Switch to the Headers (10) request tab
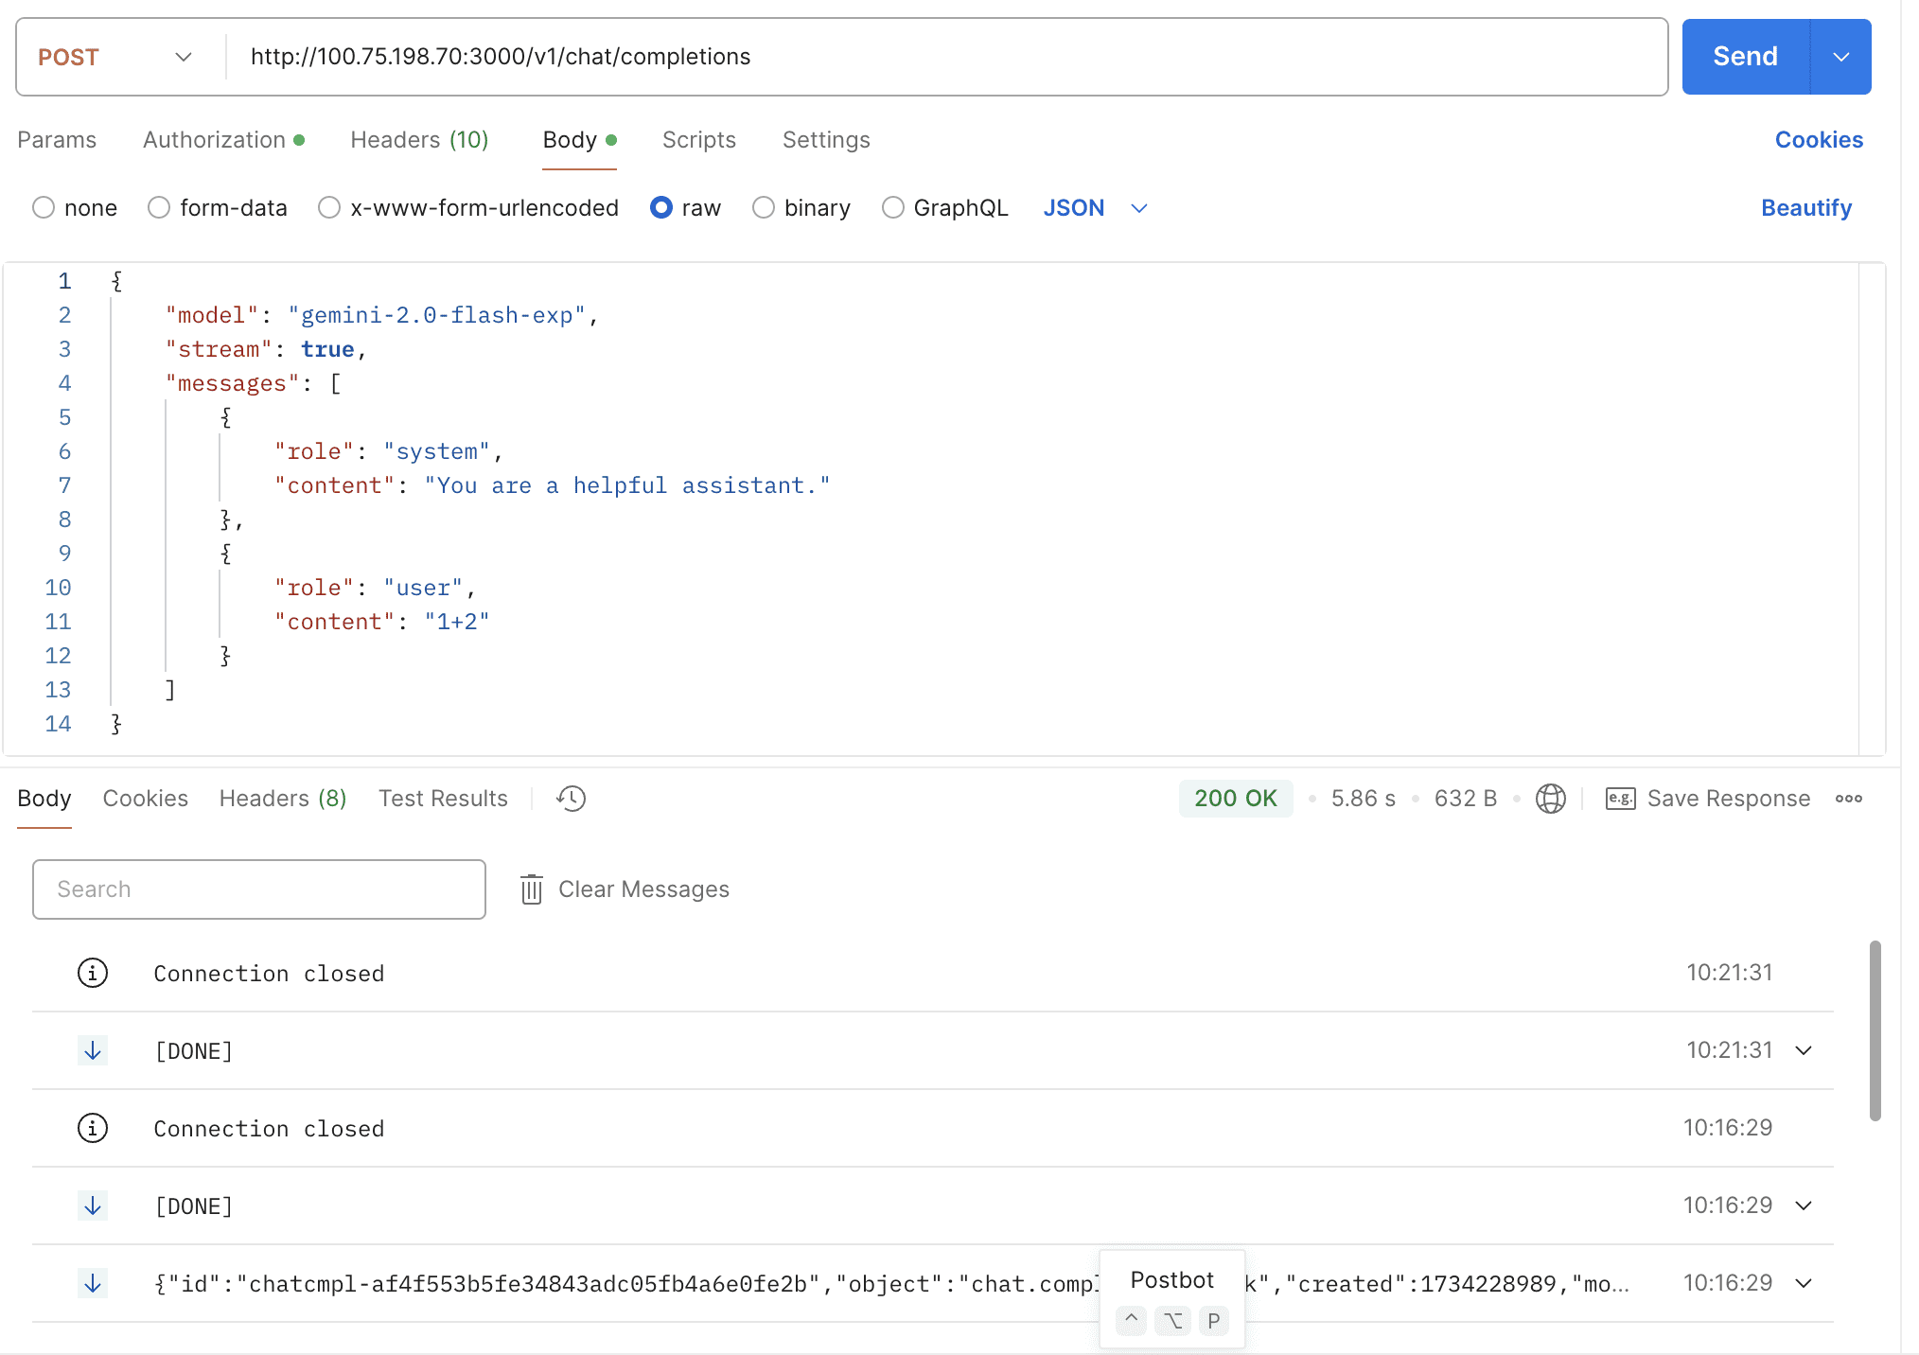The image size is (1919, 1355). pos(419,140)
